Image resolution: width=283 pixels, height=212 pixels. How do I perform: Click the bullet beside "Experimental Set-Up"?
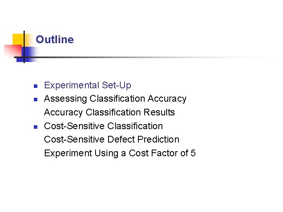tap(35, 86)
